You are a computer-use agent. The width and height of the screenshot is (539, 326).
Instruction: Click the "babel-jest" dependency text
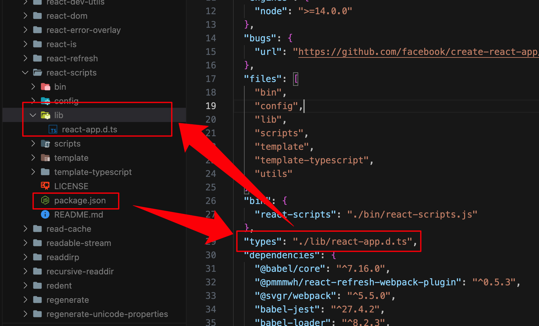(287, 310)
